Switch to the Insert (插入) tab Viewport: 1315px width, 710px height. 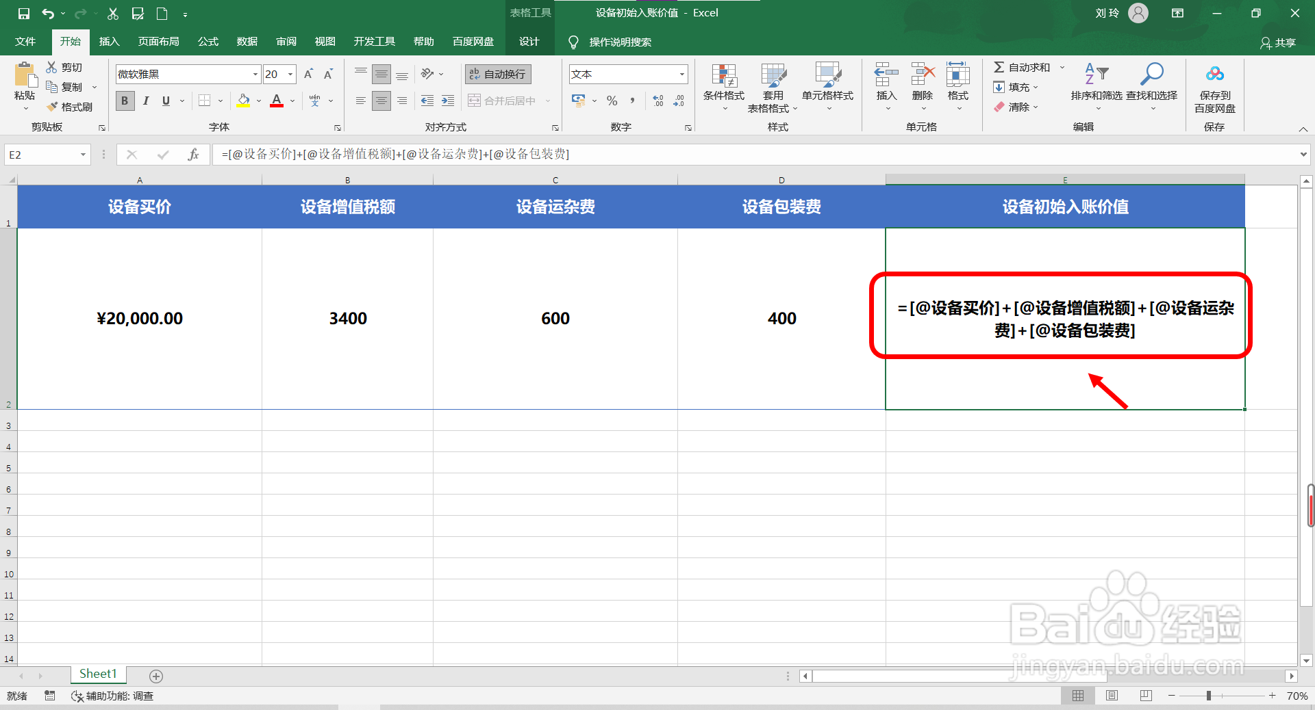coord(110,42)
